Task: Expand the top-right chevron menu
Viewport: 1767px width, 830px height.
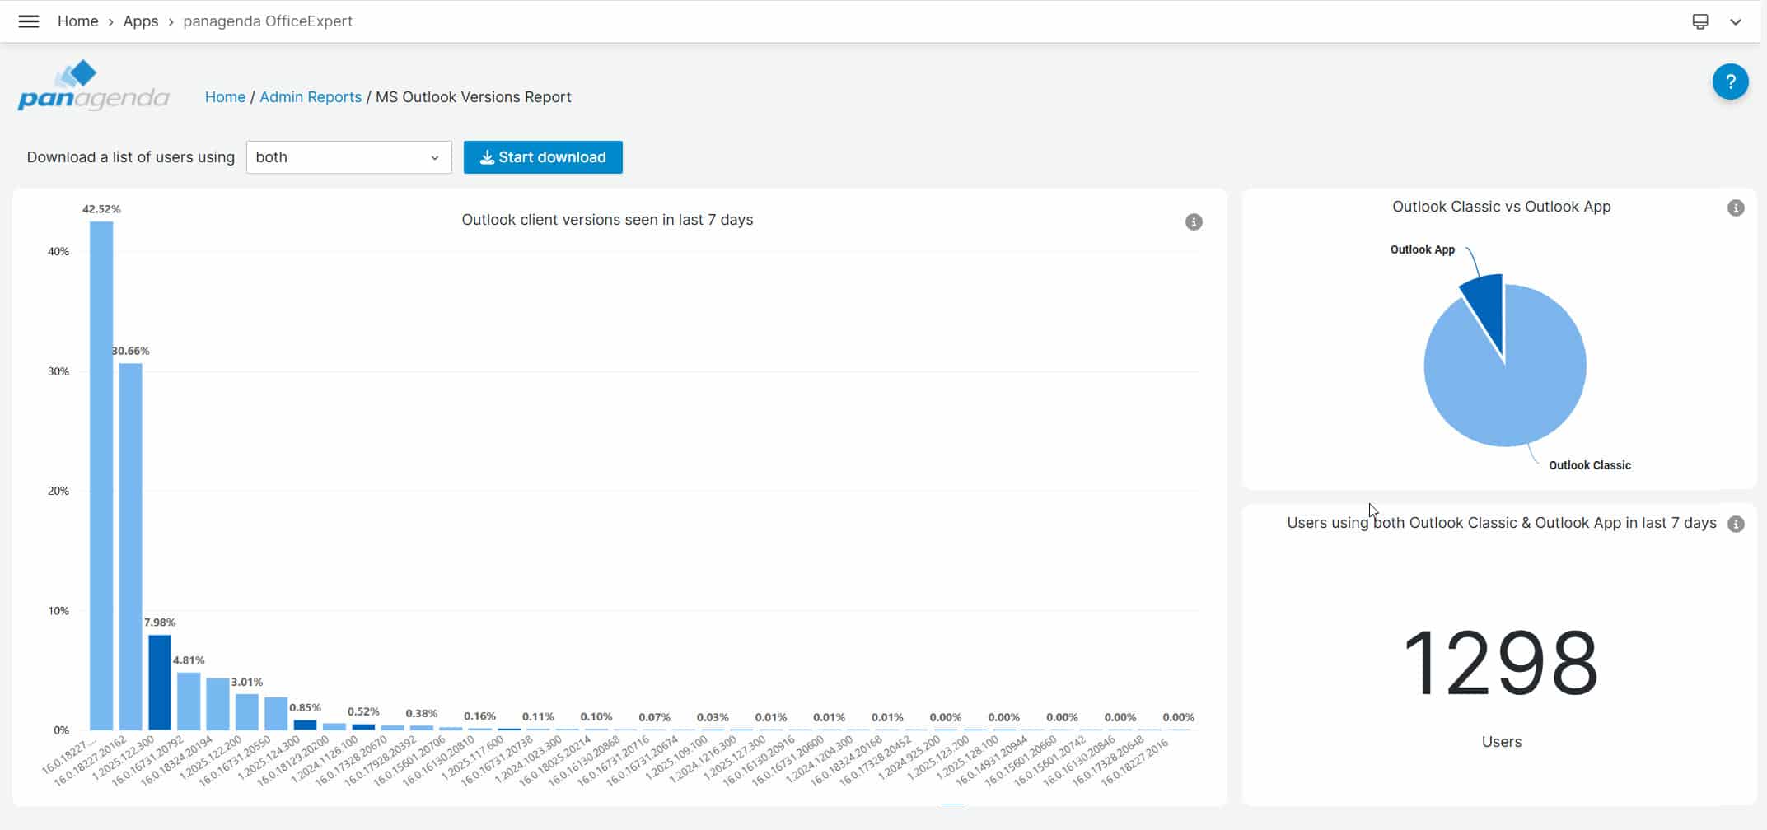Action: click(x=1735, y=22)
